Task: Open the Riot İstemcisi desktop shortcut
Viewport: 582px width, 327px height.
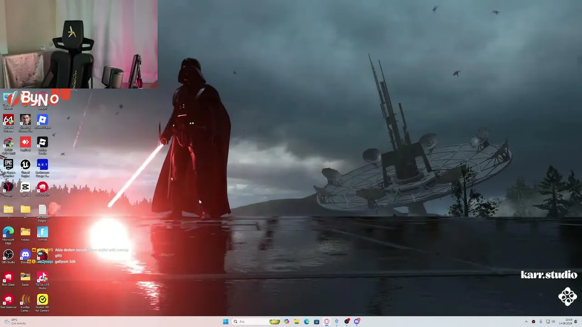Action: [x=8, y=302]
